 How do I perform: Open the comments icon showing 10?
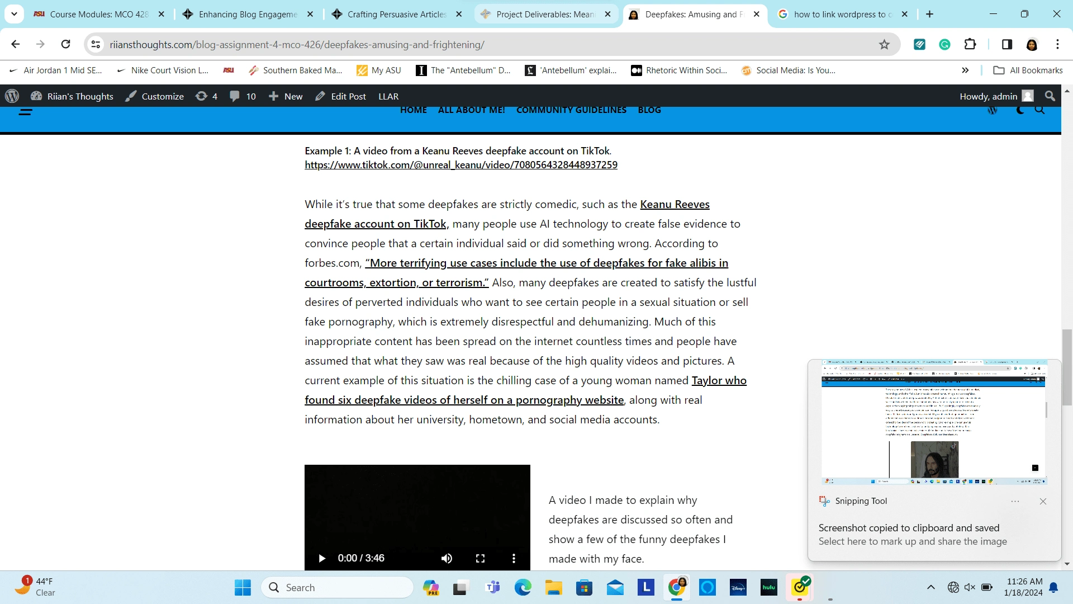(243, 96)
